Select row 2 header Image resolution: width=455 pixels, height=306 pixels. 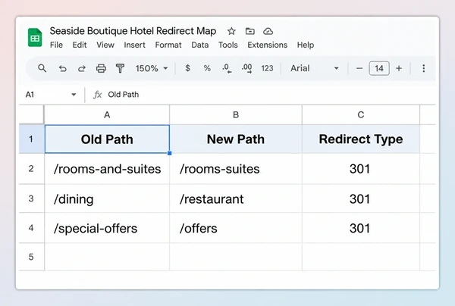(31, 169)
